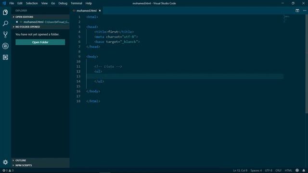This screenshot has width=308, height=173.
Task: Open the Debug menu
Action: pyautogui.click(x=63, y=3)
